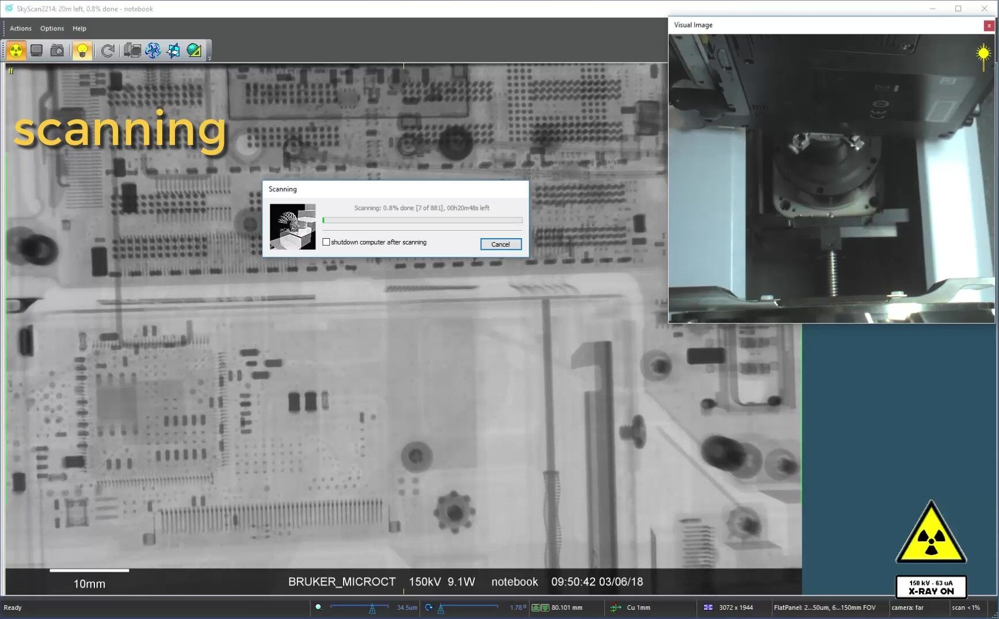
Task: Open the Actions menu
Action: pyautogui.click(x=21, y=28)
